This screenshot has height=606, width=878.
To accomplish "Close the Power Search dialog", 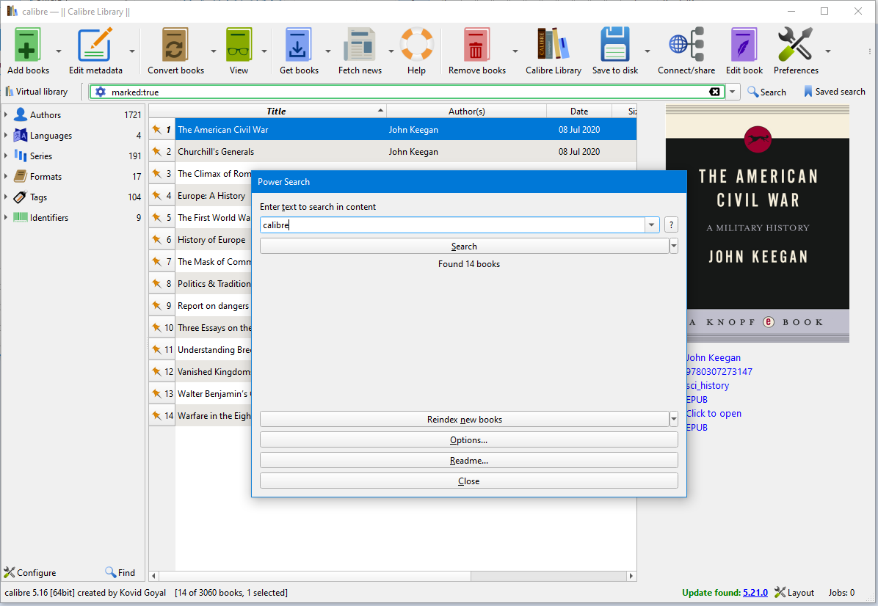I will (468, 481).
